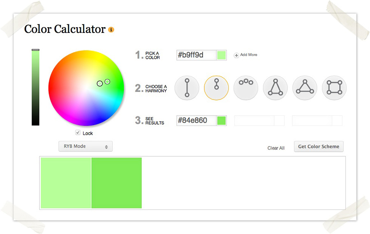Click the #84e860 result hex field
The width and height of the screenshot is (370, 234).
[x=197, y=120]
